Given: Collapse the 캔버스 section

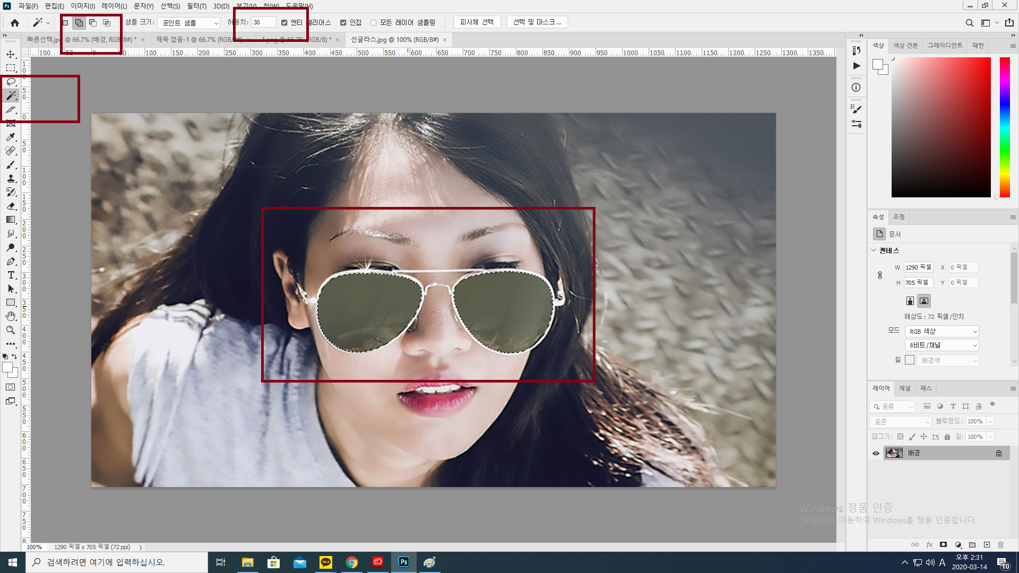Looking at the screenshot, I should point(874,250).
